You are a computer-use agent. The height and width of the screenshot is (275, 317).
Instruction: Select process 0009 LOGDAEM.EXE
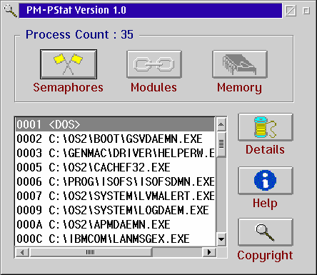click(x=115, y=210)
